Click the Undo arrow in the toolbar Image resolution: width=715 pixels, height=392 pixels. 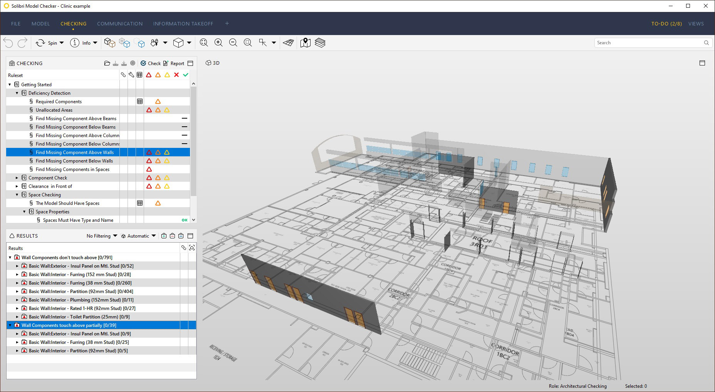point(8,43)
